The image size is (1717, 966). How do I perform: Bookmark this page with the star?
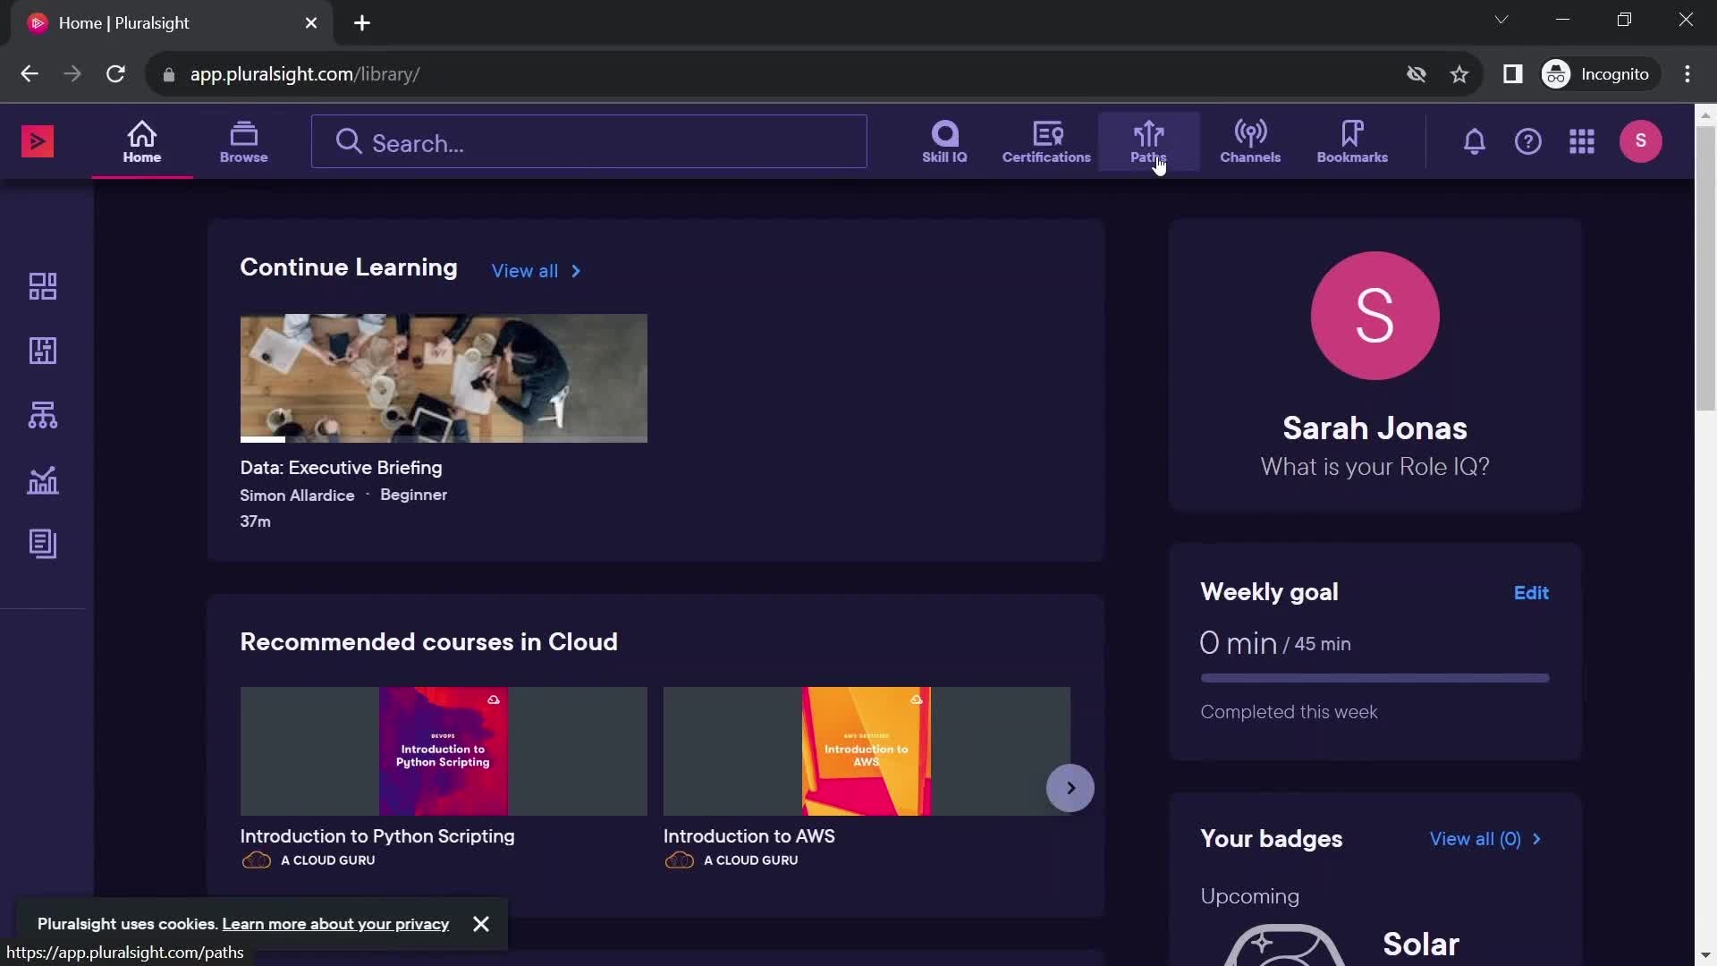coord(1459,74)
